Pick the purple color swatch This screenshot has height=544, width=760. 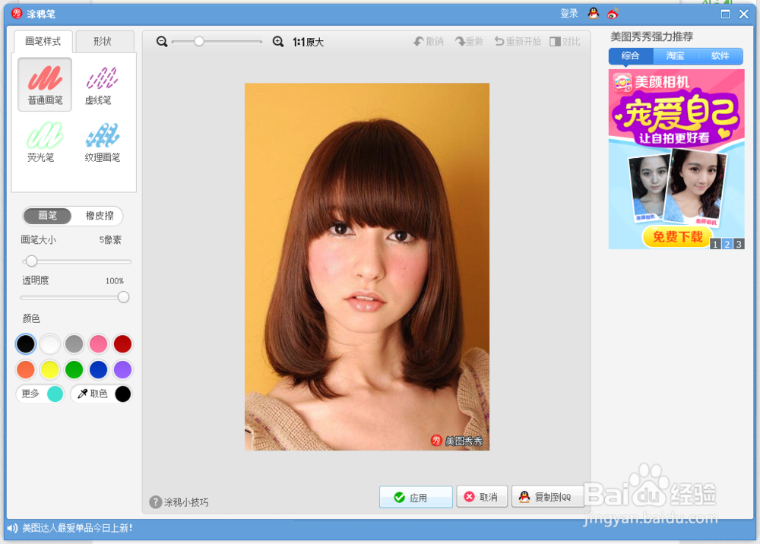click(x=122, y=369)
